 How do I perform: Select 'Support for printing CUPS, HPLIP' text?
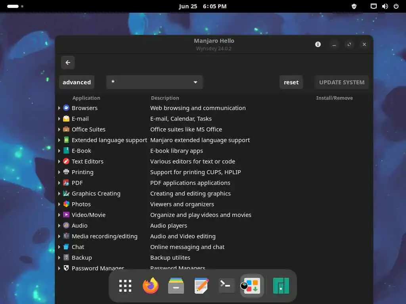[x=195, y=172]
